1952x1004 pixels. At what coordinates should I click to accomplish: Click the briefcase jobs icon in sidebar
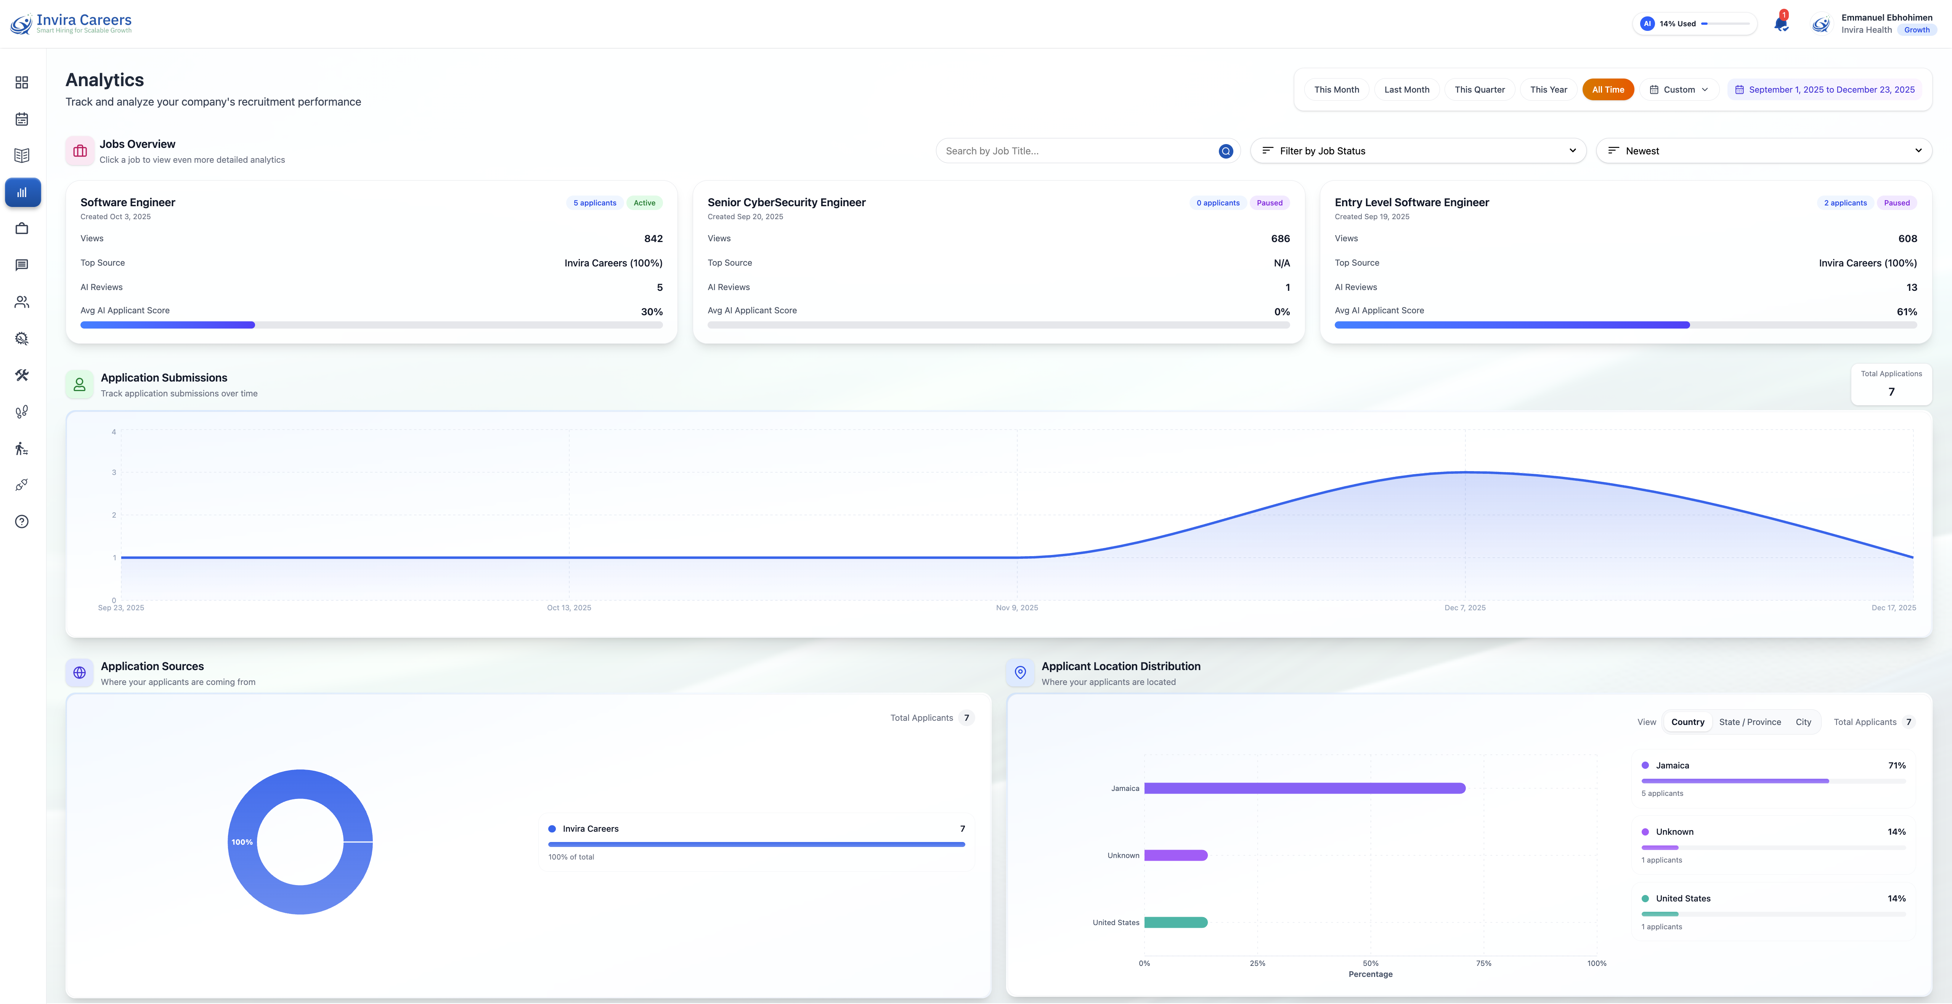point(22,228)
